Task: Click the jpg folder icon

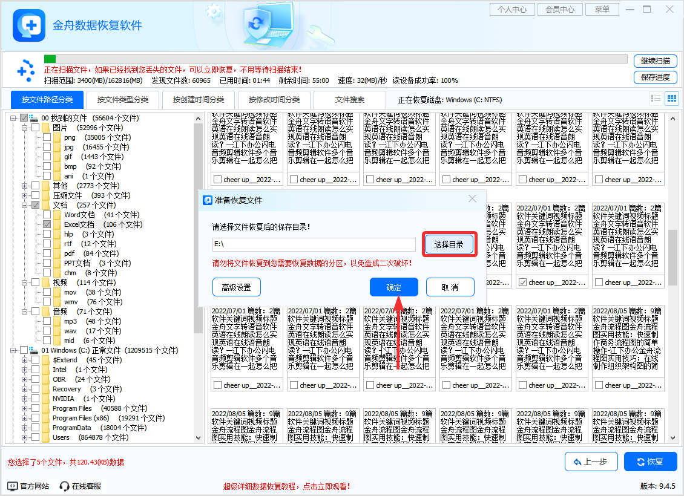Action: [x=57, y=147]
